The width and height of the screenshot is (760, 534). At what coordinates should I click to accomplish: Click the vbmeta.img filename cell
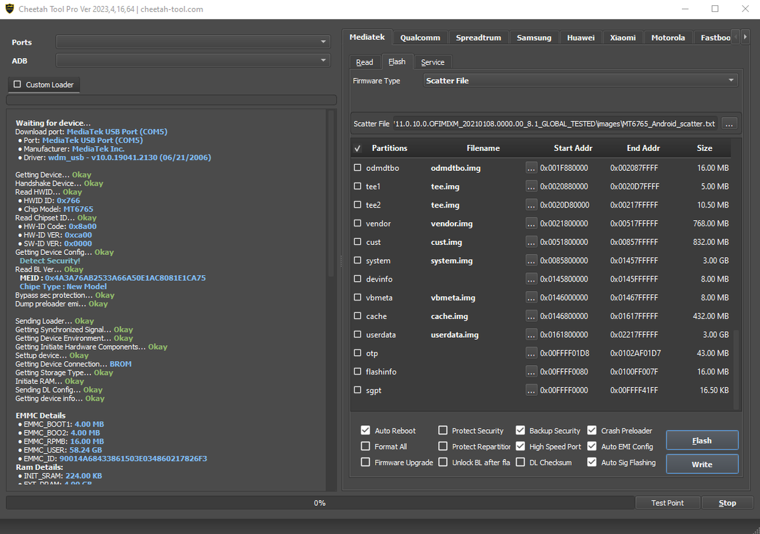coord(453,298)
